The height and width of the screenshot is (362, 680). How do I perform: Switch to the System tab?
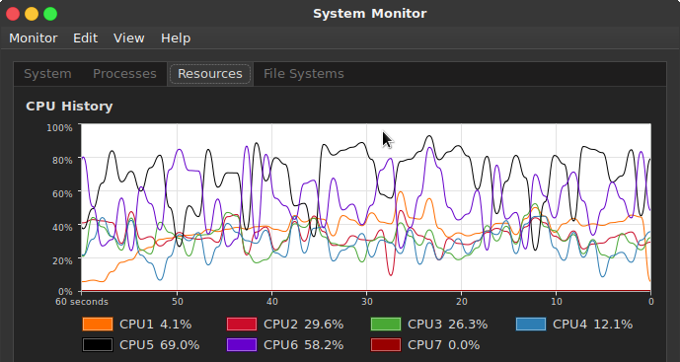[x=47, y=74]
